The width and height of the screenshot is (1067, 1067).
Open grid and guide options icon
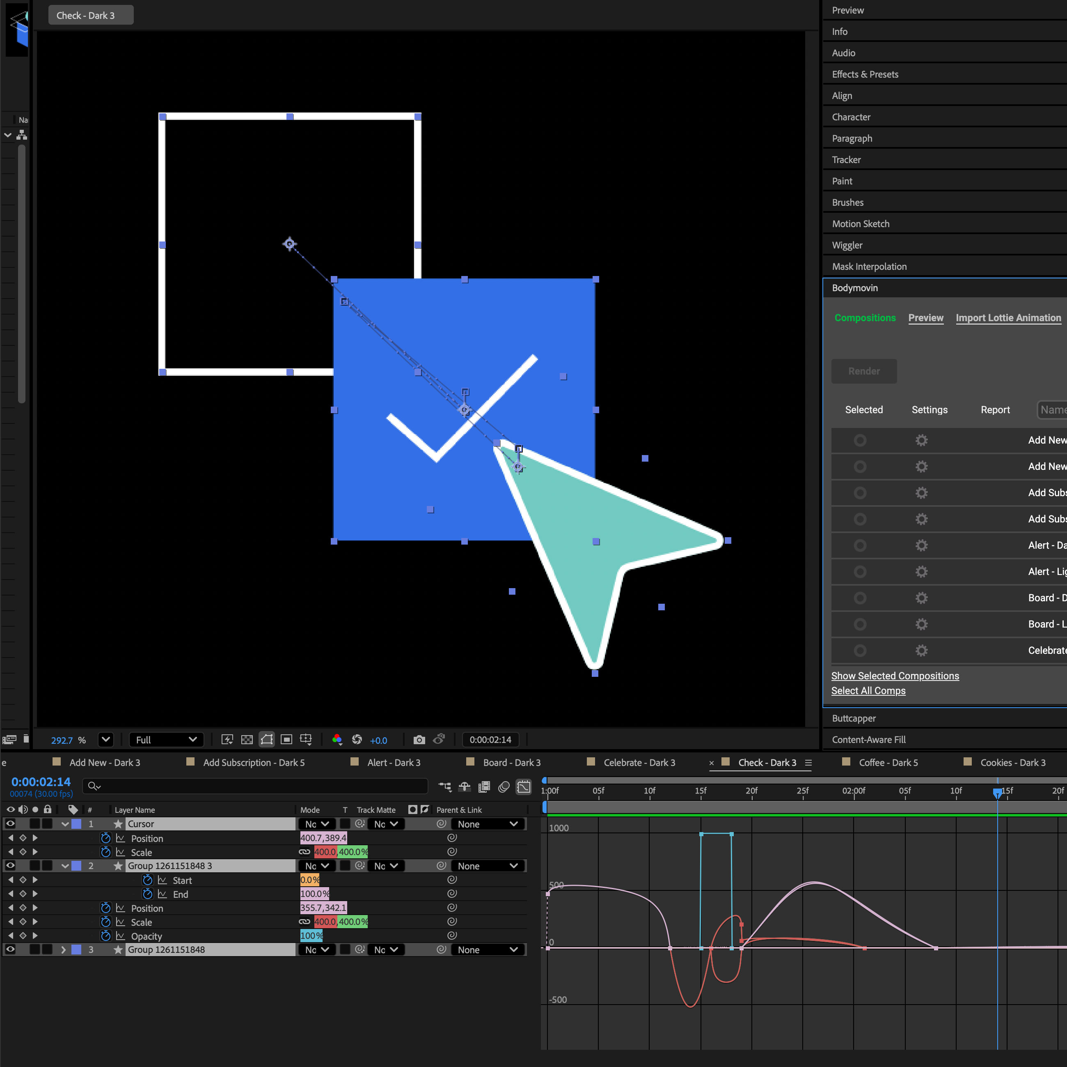click(x=306, y=739)
